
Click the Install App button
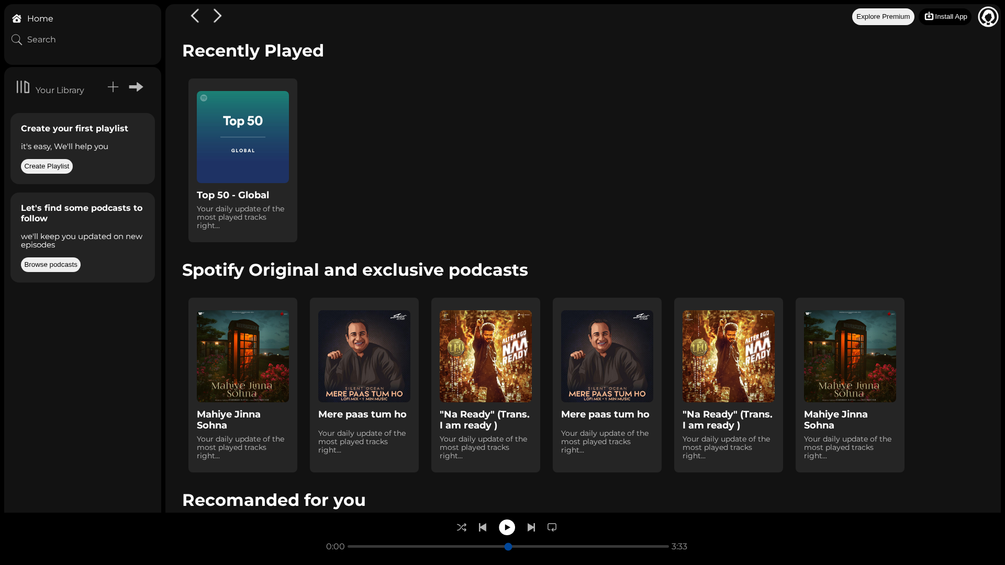(x=945, y=17)
